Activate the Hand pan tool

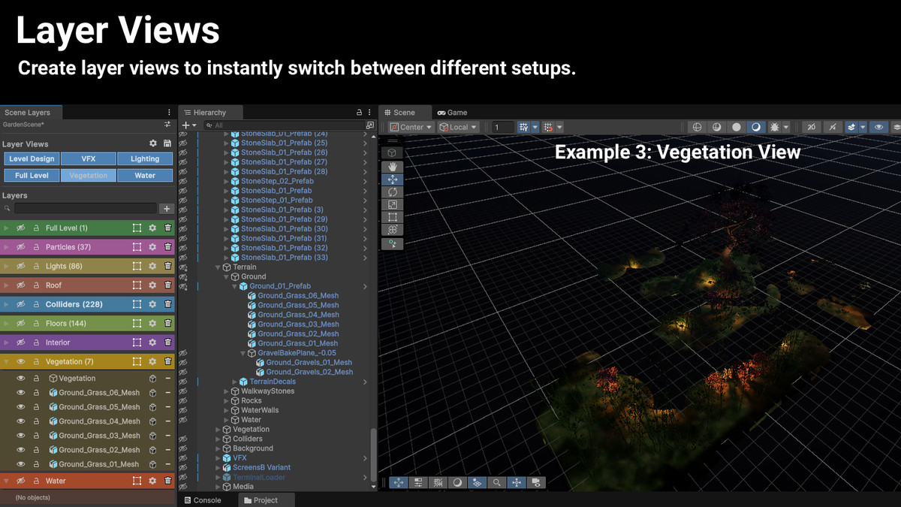click(x=393, y=166)
